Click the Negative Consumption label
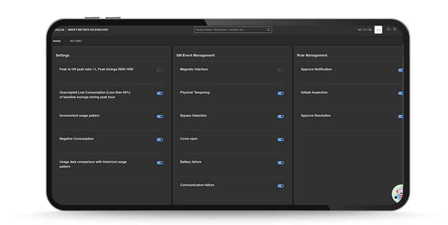448x225 pixels. 77,139
